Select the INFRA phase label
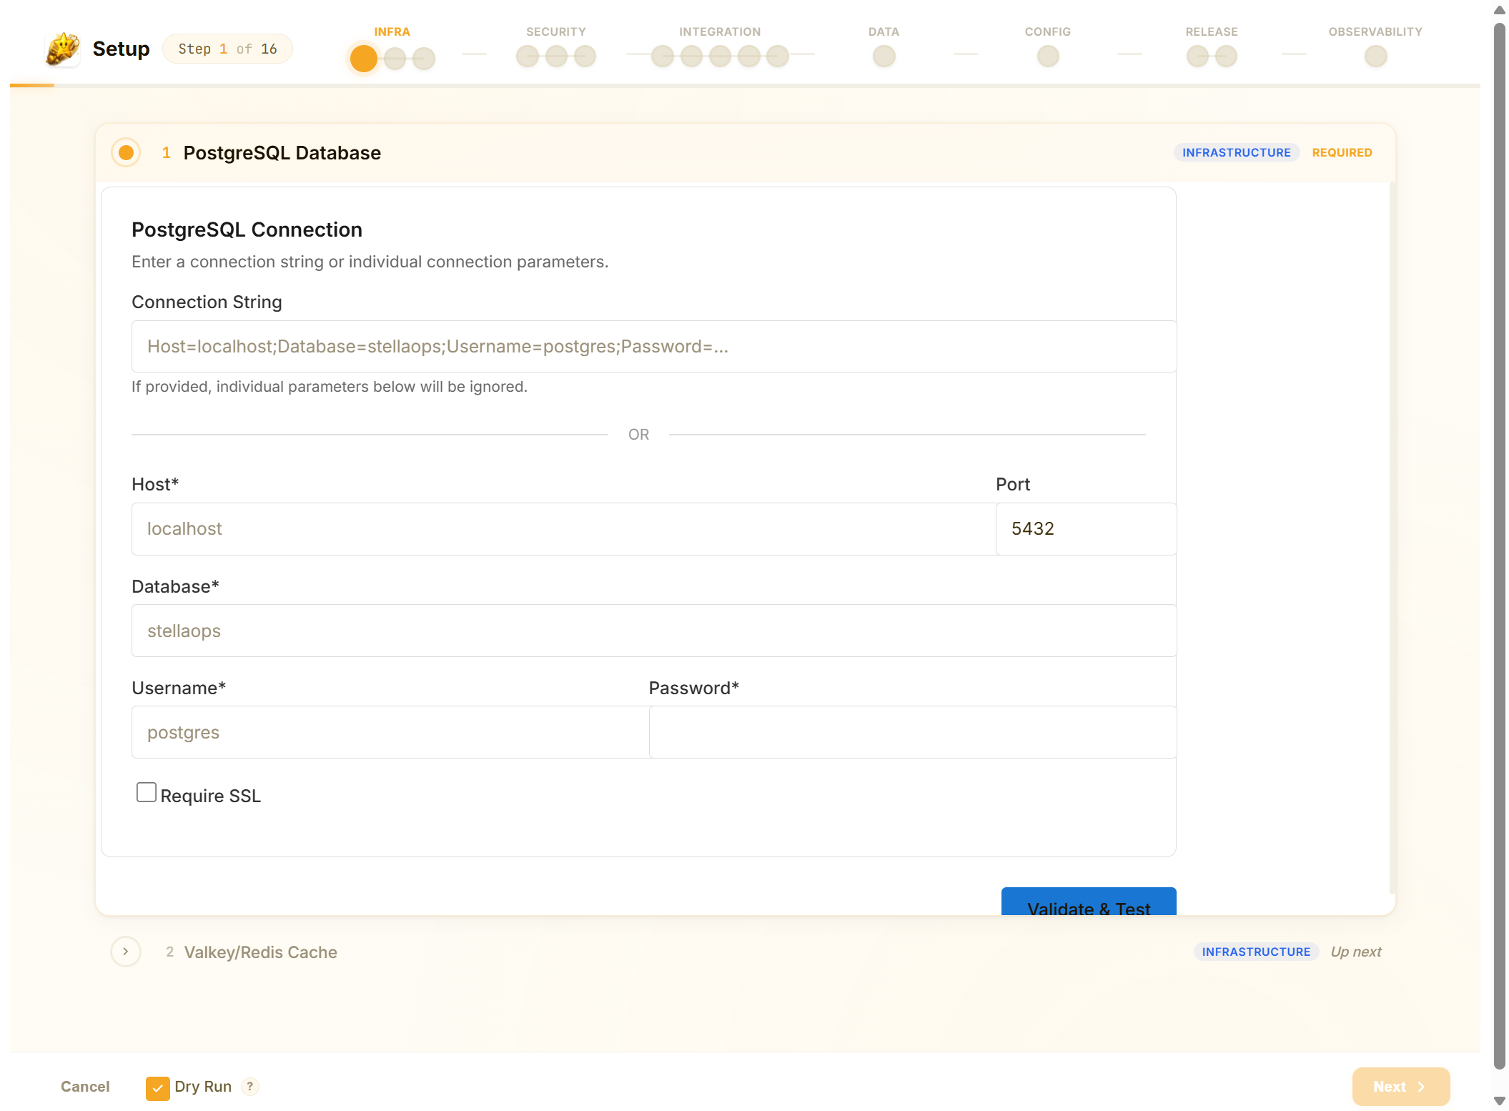1509x1111 pixels. [x=392, y=31]
